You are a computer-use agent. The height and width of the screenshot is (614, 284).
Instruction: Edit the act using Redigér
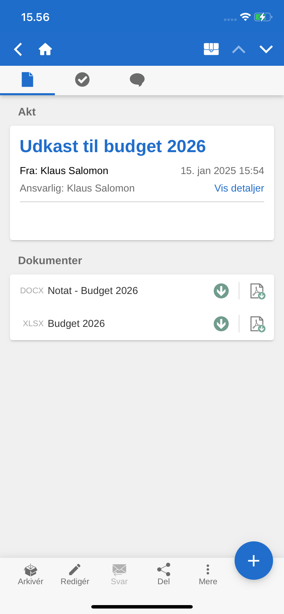click(75, 574)
